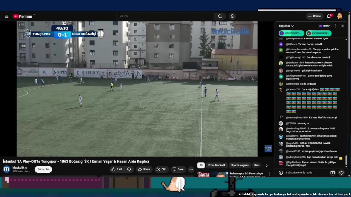Open the account avatar menu

click(339, 16)
